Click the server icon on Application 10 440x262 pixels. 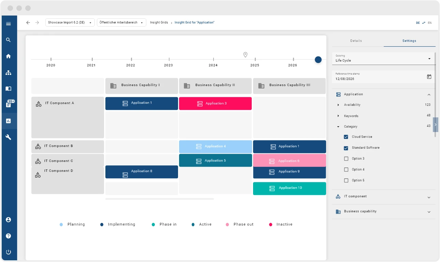272,188
